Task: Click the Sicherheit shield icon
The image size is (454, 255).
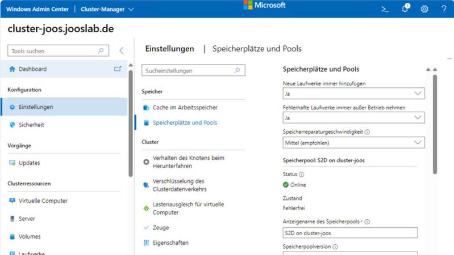Action: (12, 125)
